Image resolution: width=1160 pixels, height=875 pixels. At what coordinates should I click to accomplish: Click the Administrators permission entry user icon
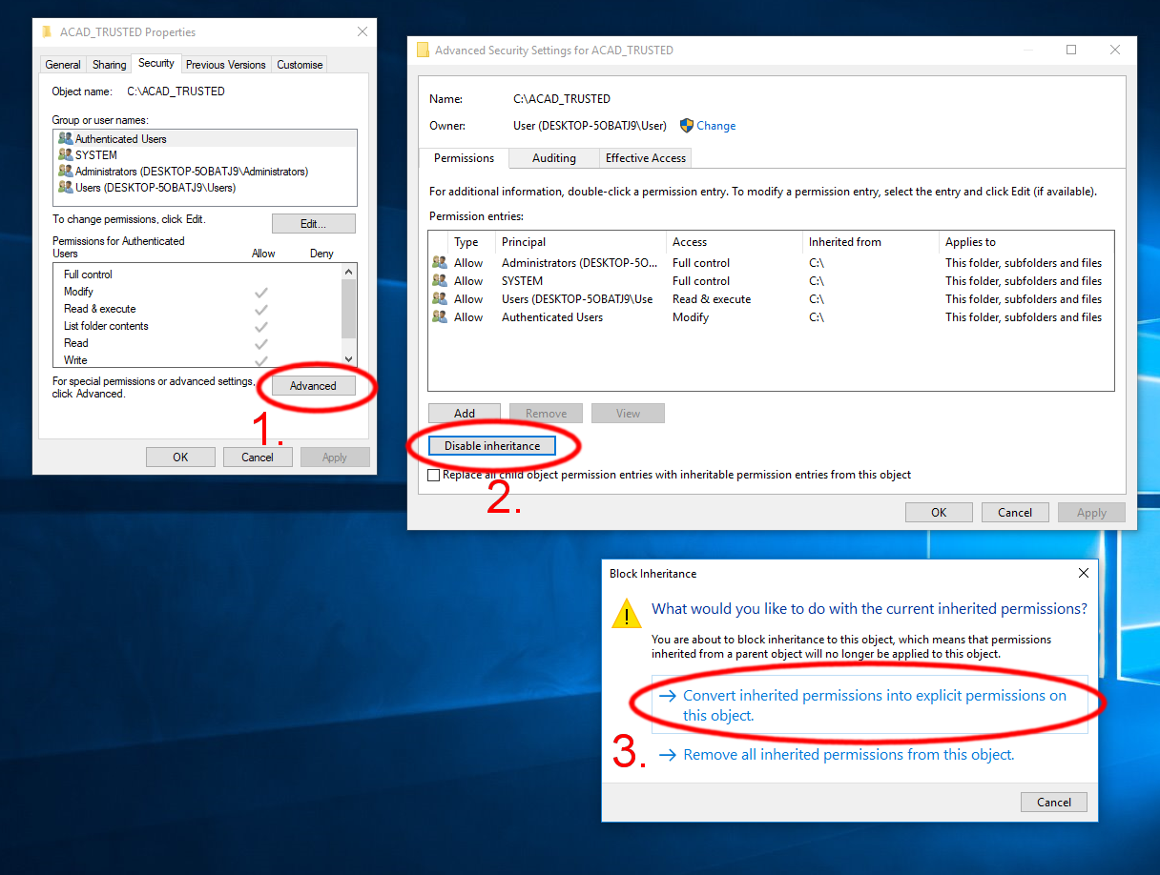440,263
